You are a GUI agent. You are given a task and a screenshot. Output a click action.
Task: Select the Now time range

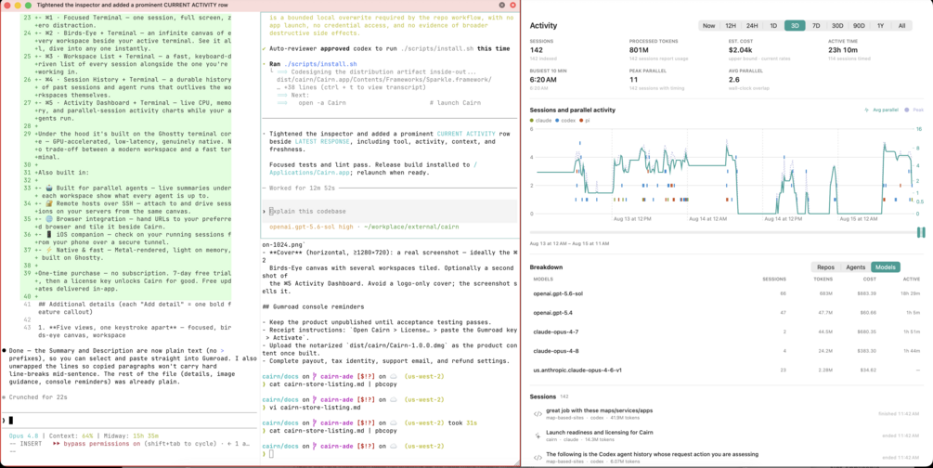click(x=708, y=26)
